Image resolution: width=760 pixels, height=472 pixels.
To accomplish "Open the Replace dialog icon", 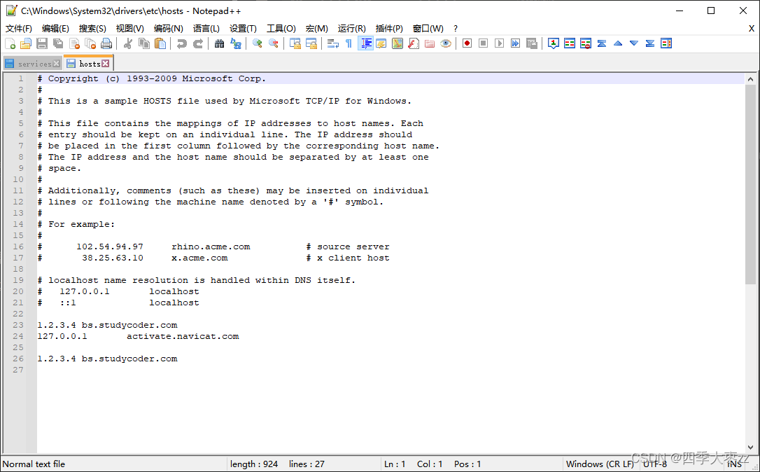I will coord(236,43).
